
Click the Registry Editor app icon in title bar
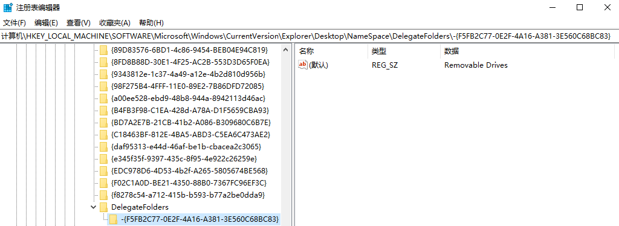click(8, 7)
